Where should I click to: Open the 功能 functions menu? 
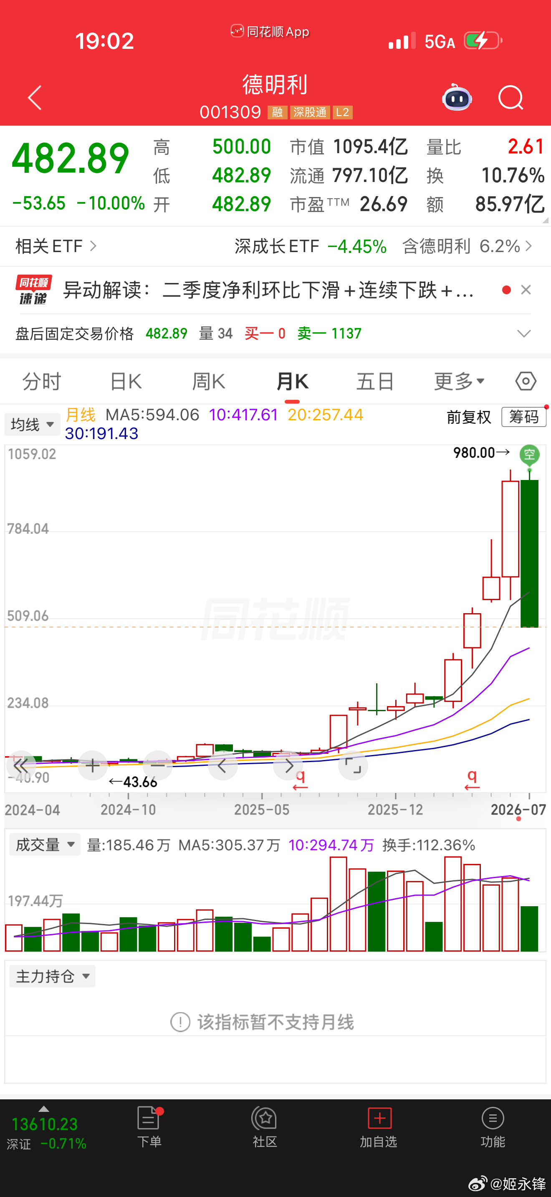(x=493, y=1127)
